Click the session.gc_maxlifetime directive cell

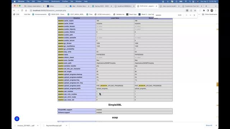(77, 46)
